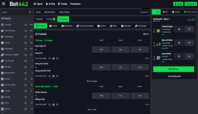Viewport: 198px width, 114px height.
Task: Open American Football in the sidebar
Action: coord(11,55)
